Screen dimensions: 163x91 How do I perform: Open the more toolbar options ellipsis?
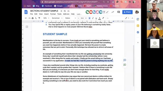tap(107, 18)
